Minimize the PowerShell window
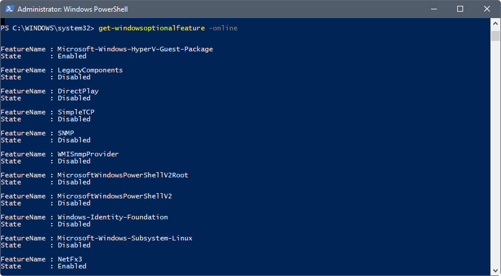 (433, 9)
